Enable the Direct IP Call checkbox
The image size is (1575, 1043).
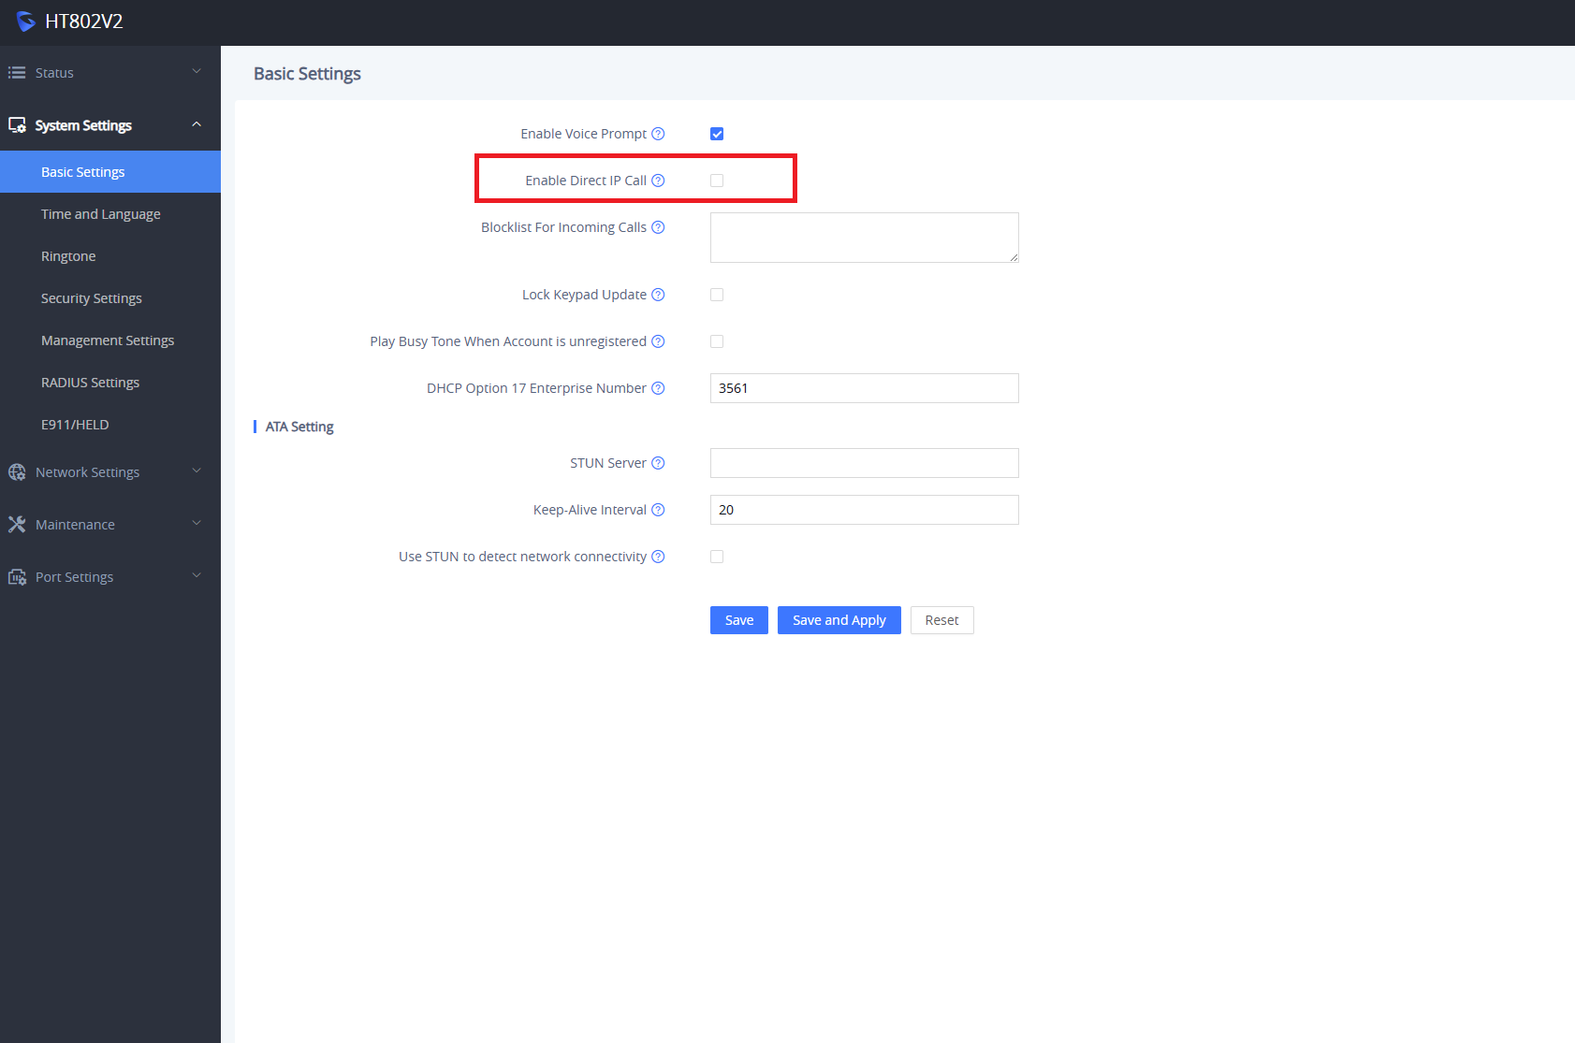pos(717,181)
